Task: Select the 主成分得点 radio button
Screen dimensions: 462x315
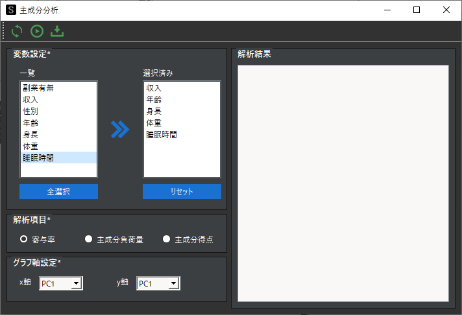Action: click(x=167, y=239)
